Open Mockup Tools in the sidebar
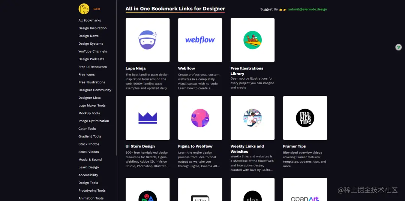This screenshot has height=201, width=405. (89, 113)
